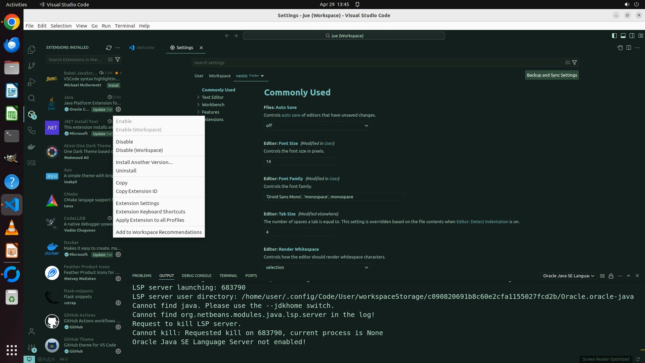Open the Source Control view
The image size is (645, 363).
(32, 66)
